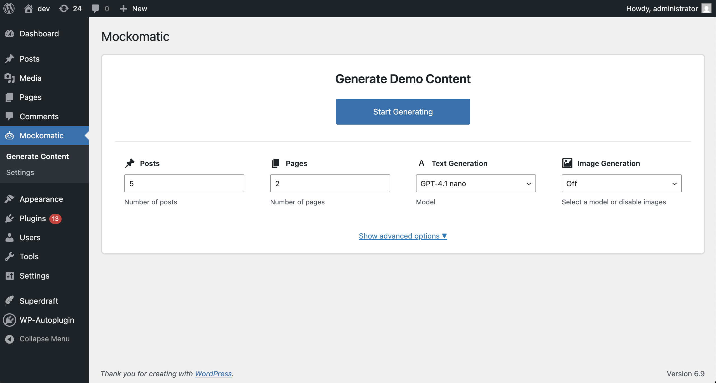Open Tools menu item
The height and width of the screenshot is (383, 716).
tap(45, 256)
